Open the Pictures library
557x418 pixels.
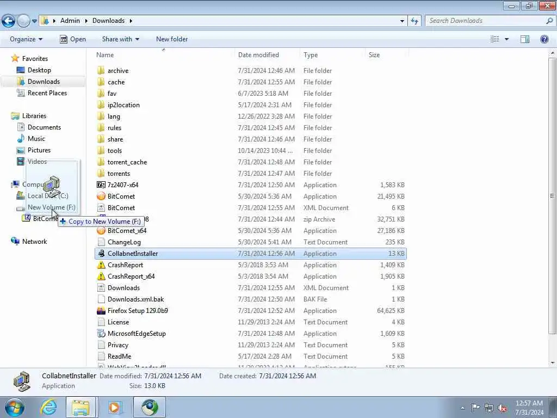(x=39, y=150)
